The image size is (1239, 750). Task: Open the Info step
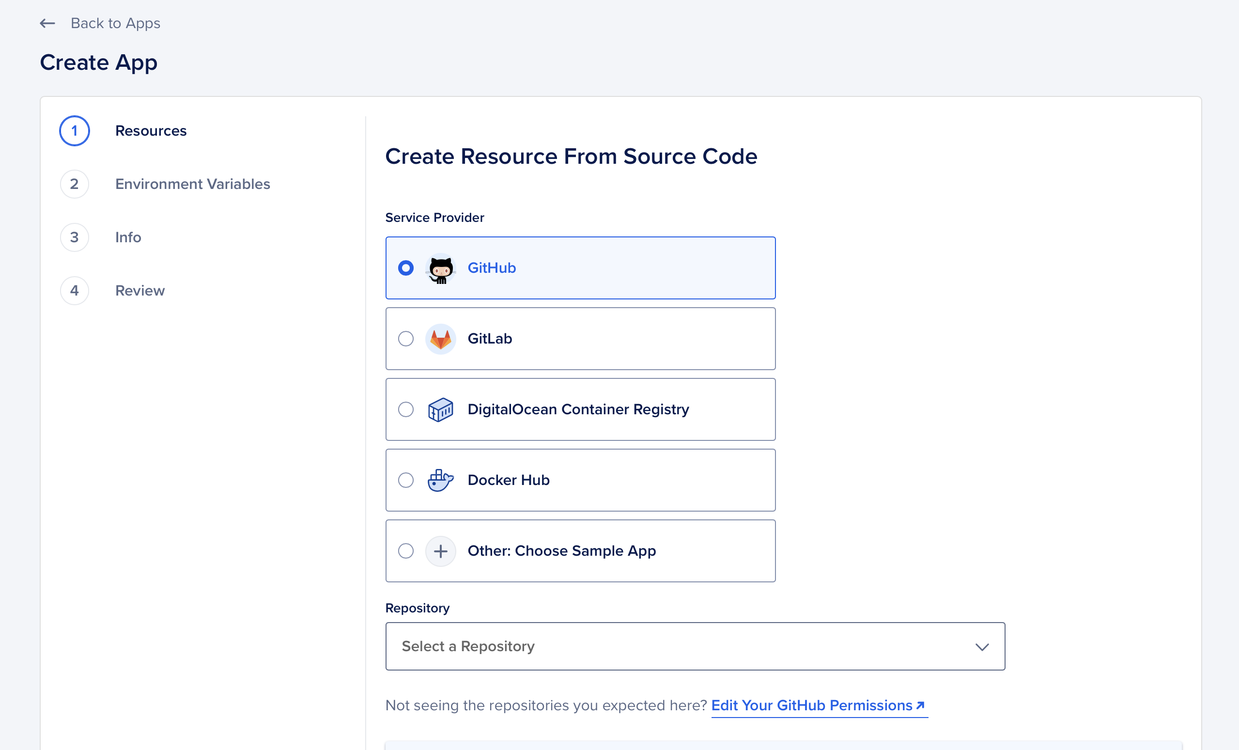point(128,237)
